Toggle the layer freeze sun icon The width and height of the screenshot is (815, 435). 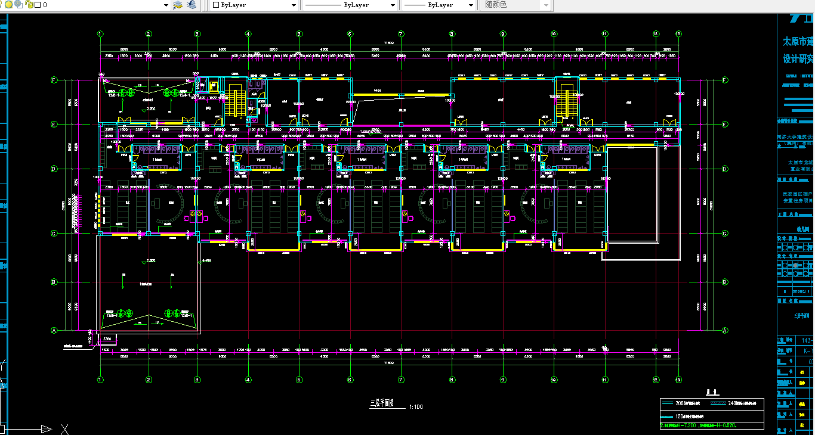point(9,4)
